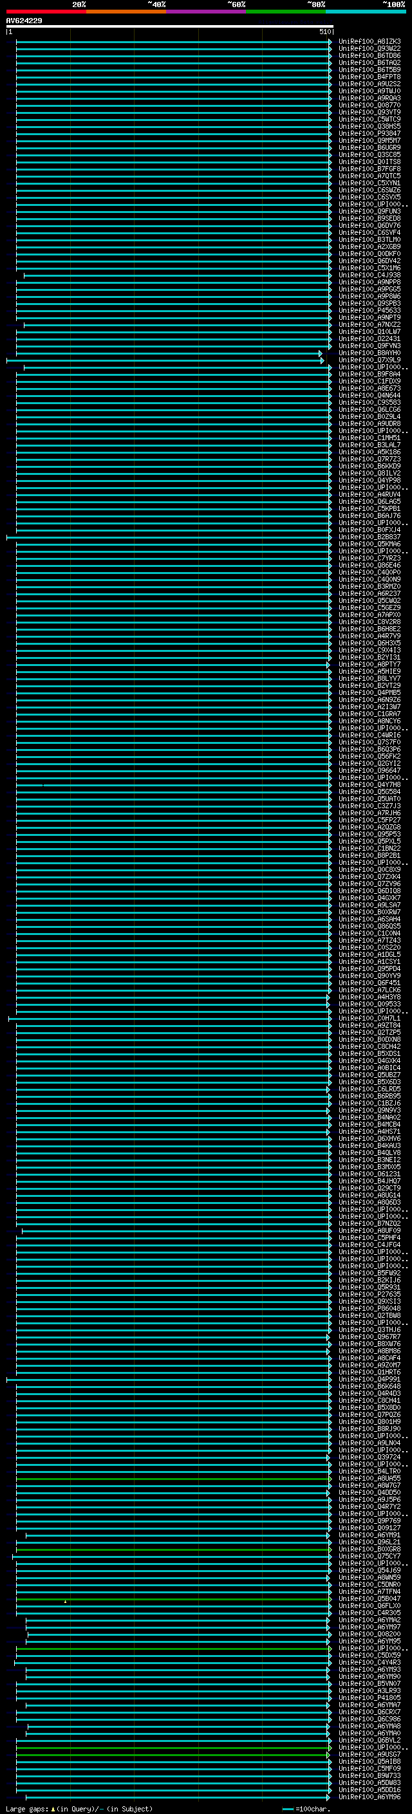Select the last hit UniRef100_A6YM96
412x1814 pixels.
click(x=370, y=1797)
